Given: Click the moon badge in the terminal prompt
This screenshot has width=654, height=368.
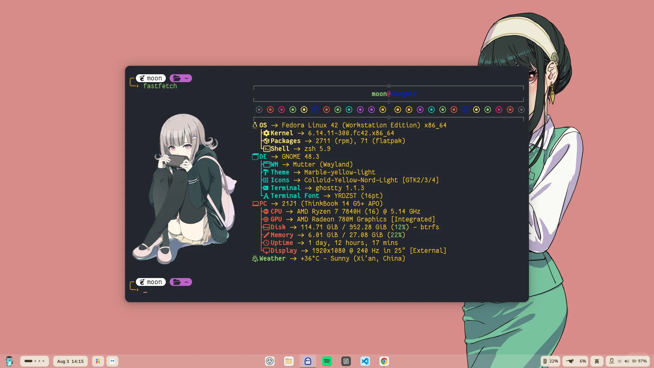Looking at the screenshot, I should 151,78.
